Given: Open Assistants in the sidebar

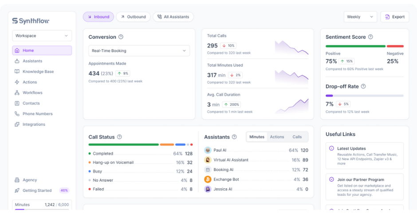Looking at the screenshot, I should click(42, 61).
